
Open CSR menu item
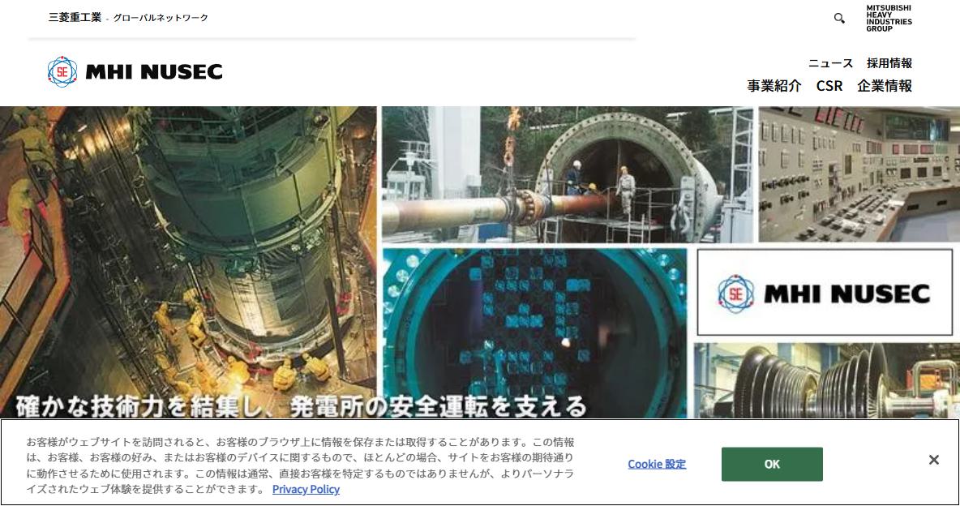829,86
